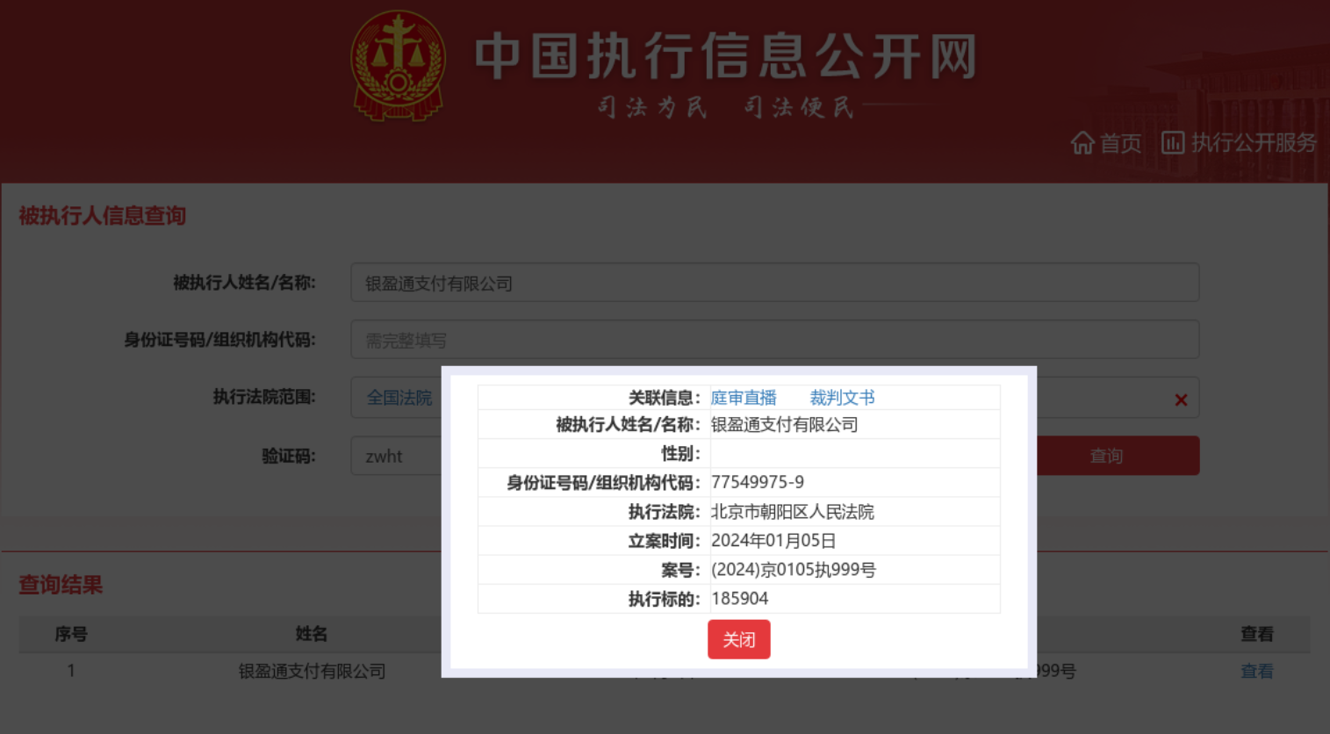Select 银盈通支付有限公司 in the results table
The height and width of the screenshot is (734, 1330).
(312, 672)
